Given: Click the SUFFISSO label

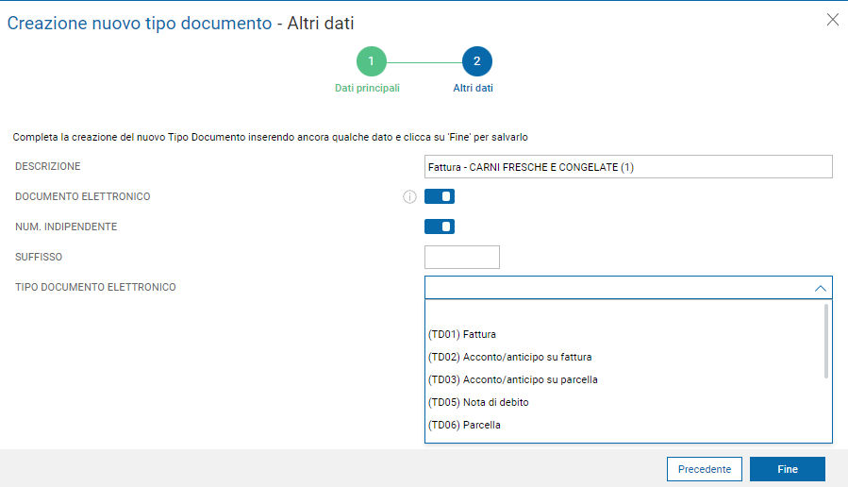Looking at the screenshot, I should [x=39, y=257].
